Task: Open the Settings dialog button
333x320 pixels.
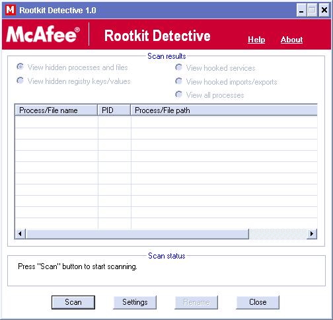Action: [135, 302]
